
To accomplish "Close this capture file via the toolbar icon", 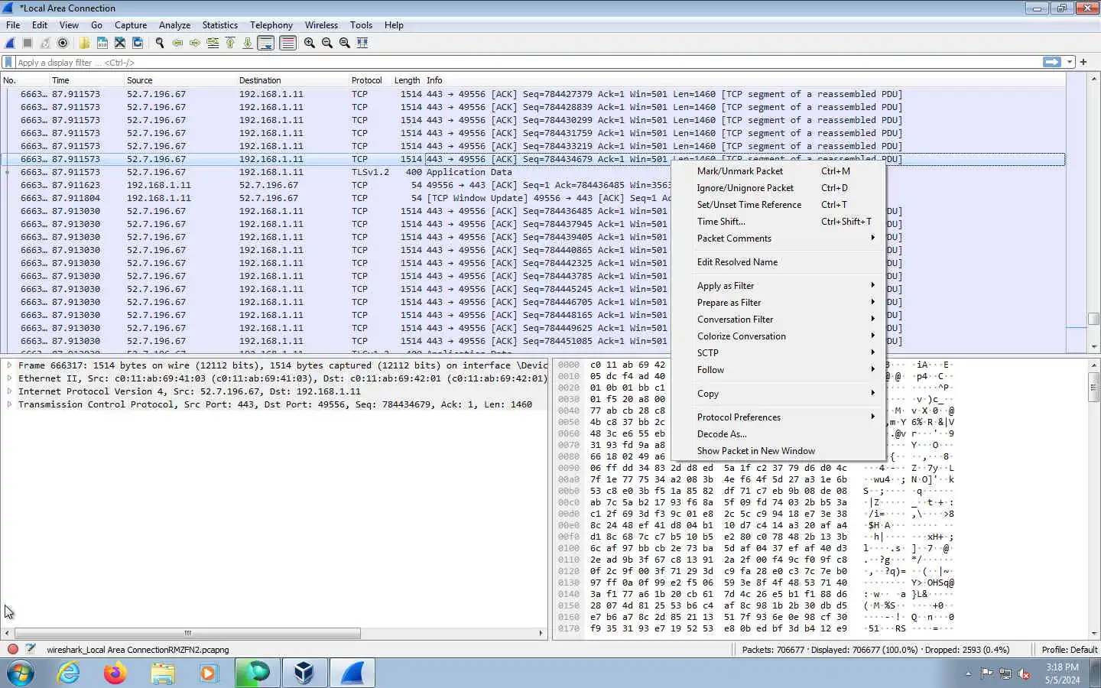I will (x=119, y=43).
